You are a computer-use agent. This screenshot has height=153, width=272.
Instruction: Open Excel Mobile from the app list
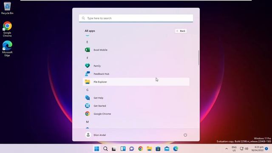click(x=136, y=50)
